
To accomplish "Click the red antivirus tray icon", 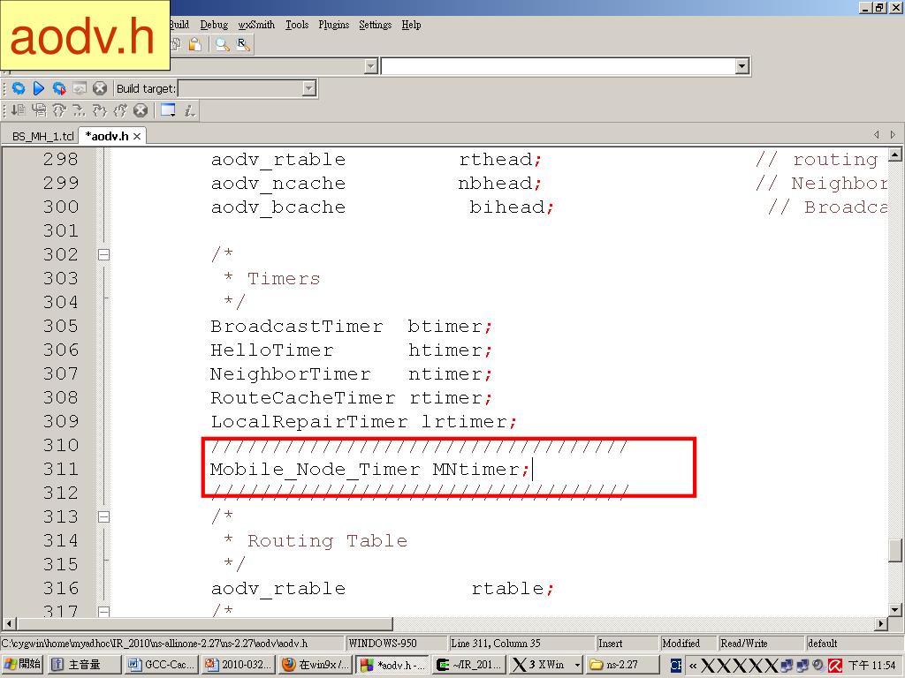I will tap(834, 666).
